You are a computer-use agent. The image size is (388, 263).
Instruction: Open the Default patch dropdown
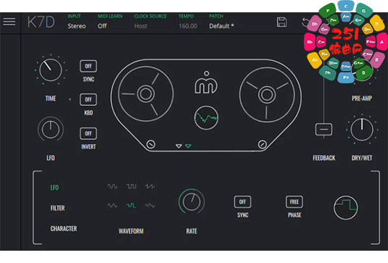pos(221,26)
